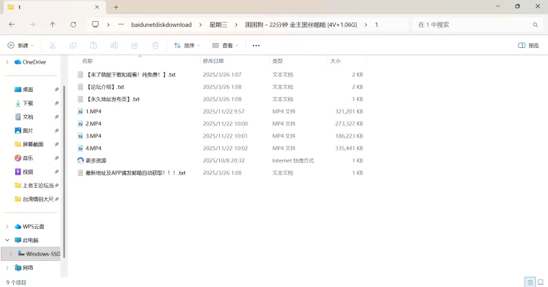Switch to details view in status bar
Image resolution: width=548 pixels, height=287 pixels.
529,282
